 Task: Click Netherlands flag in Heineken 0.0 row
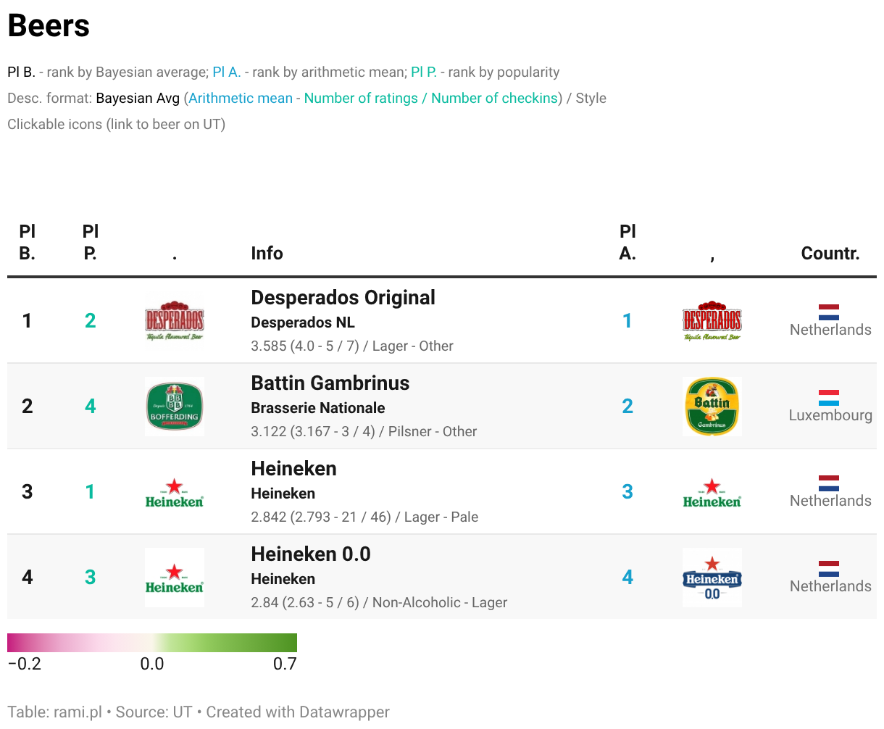coord(829,569)
